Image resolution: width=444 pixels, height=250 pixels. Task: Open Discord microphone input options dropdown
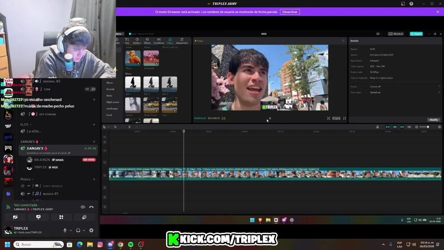point(71,230)
